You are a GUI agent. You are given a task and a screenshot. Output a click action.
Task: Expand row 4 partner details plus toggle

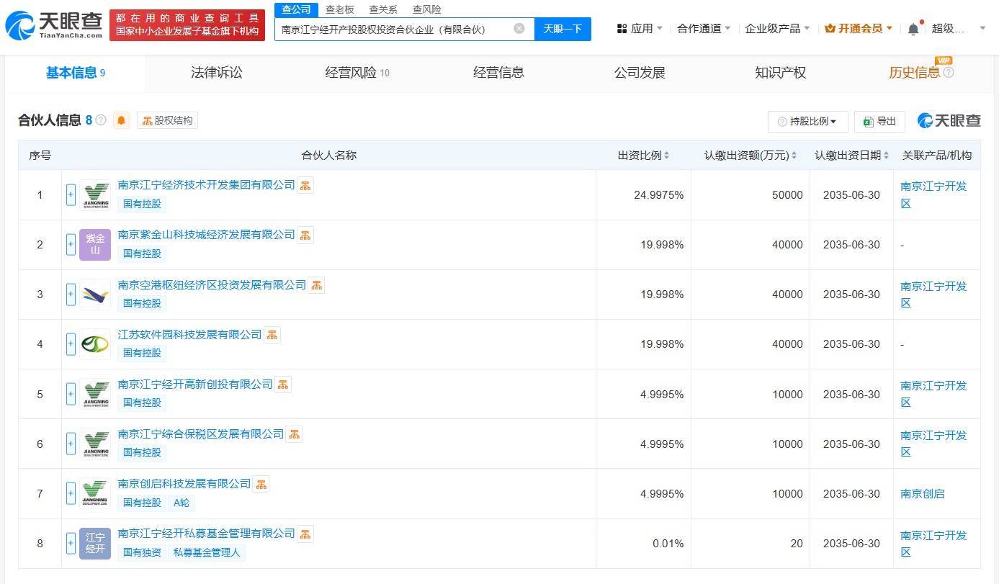tap(71, 344)
